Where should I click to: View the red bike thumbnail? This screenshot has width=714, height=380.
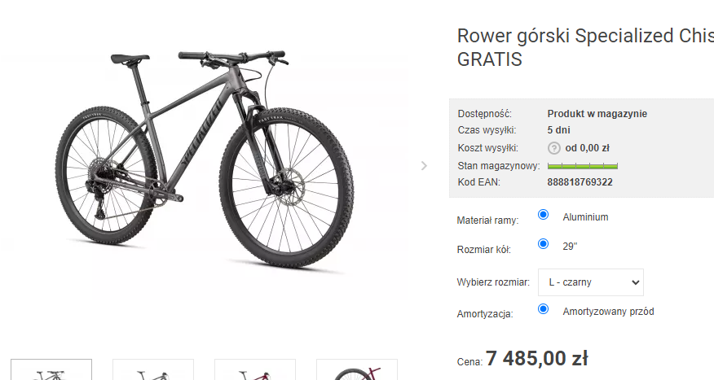point(255,369)
